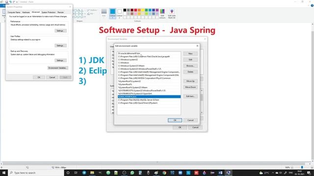Click Move Down button for path entry
The image size is (314, 176).
point(190,87)
